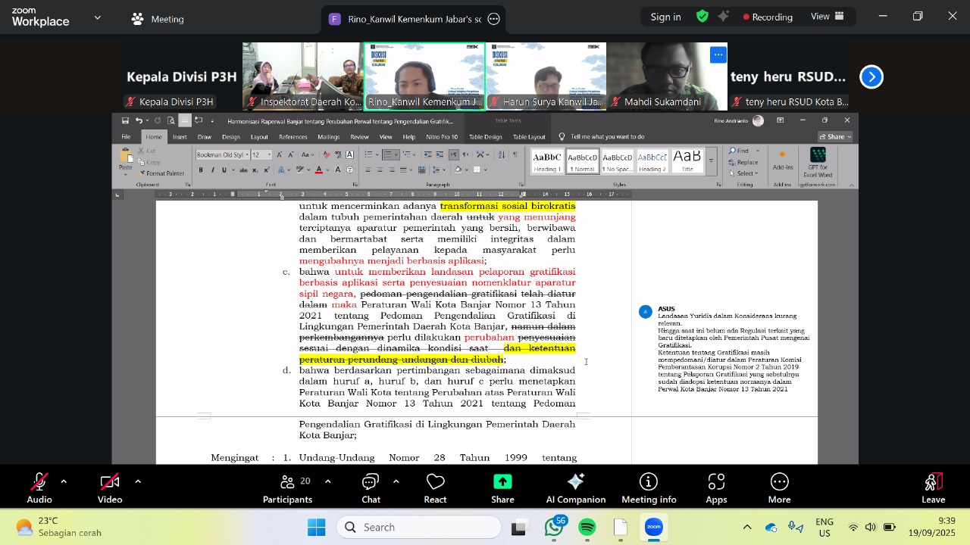Open the screen share options menu

click(494, 19)
